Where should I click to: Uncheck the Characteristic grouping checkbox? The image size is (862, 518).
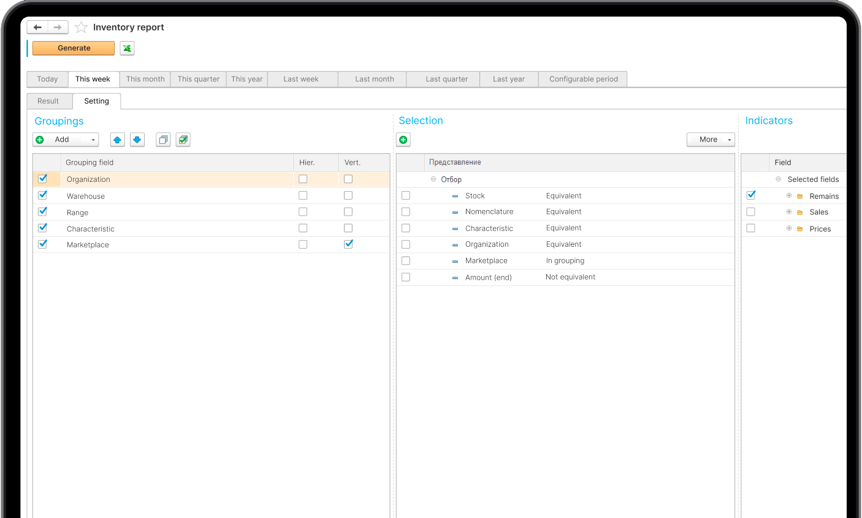(x=42, y=228)
